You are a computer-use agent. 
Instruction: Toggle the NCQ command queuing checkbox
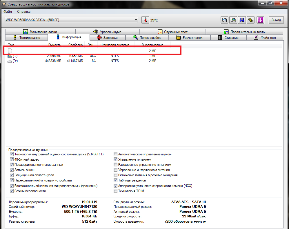(115, 186)
